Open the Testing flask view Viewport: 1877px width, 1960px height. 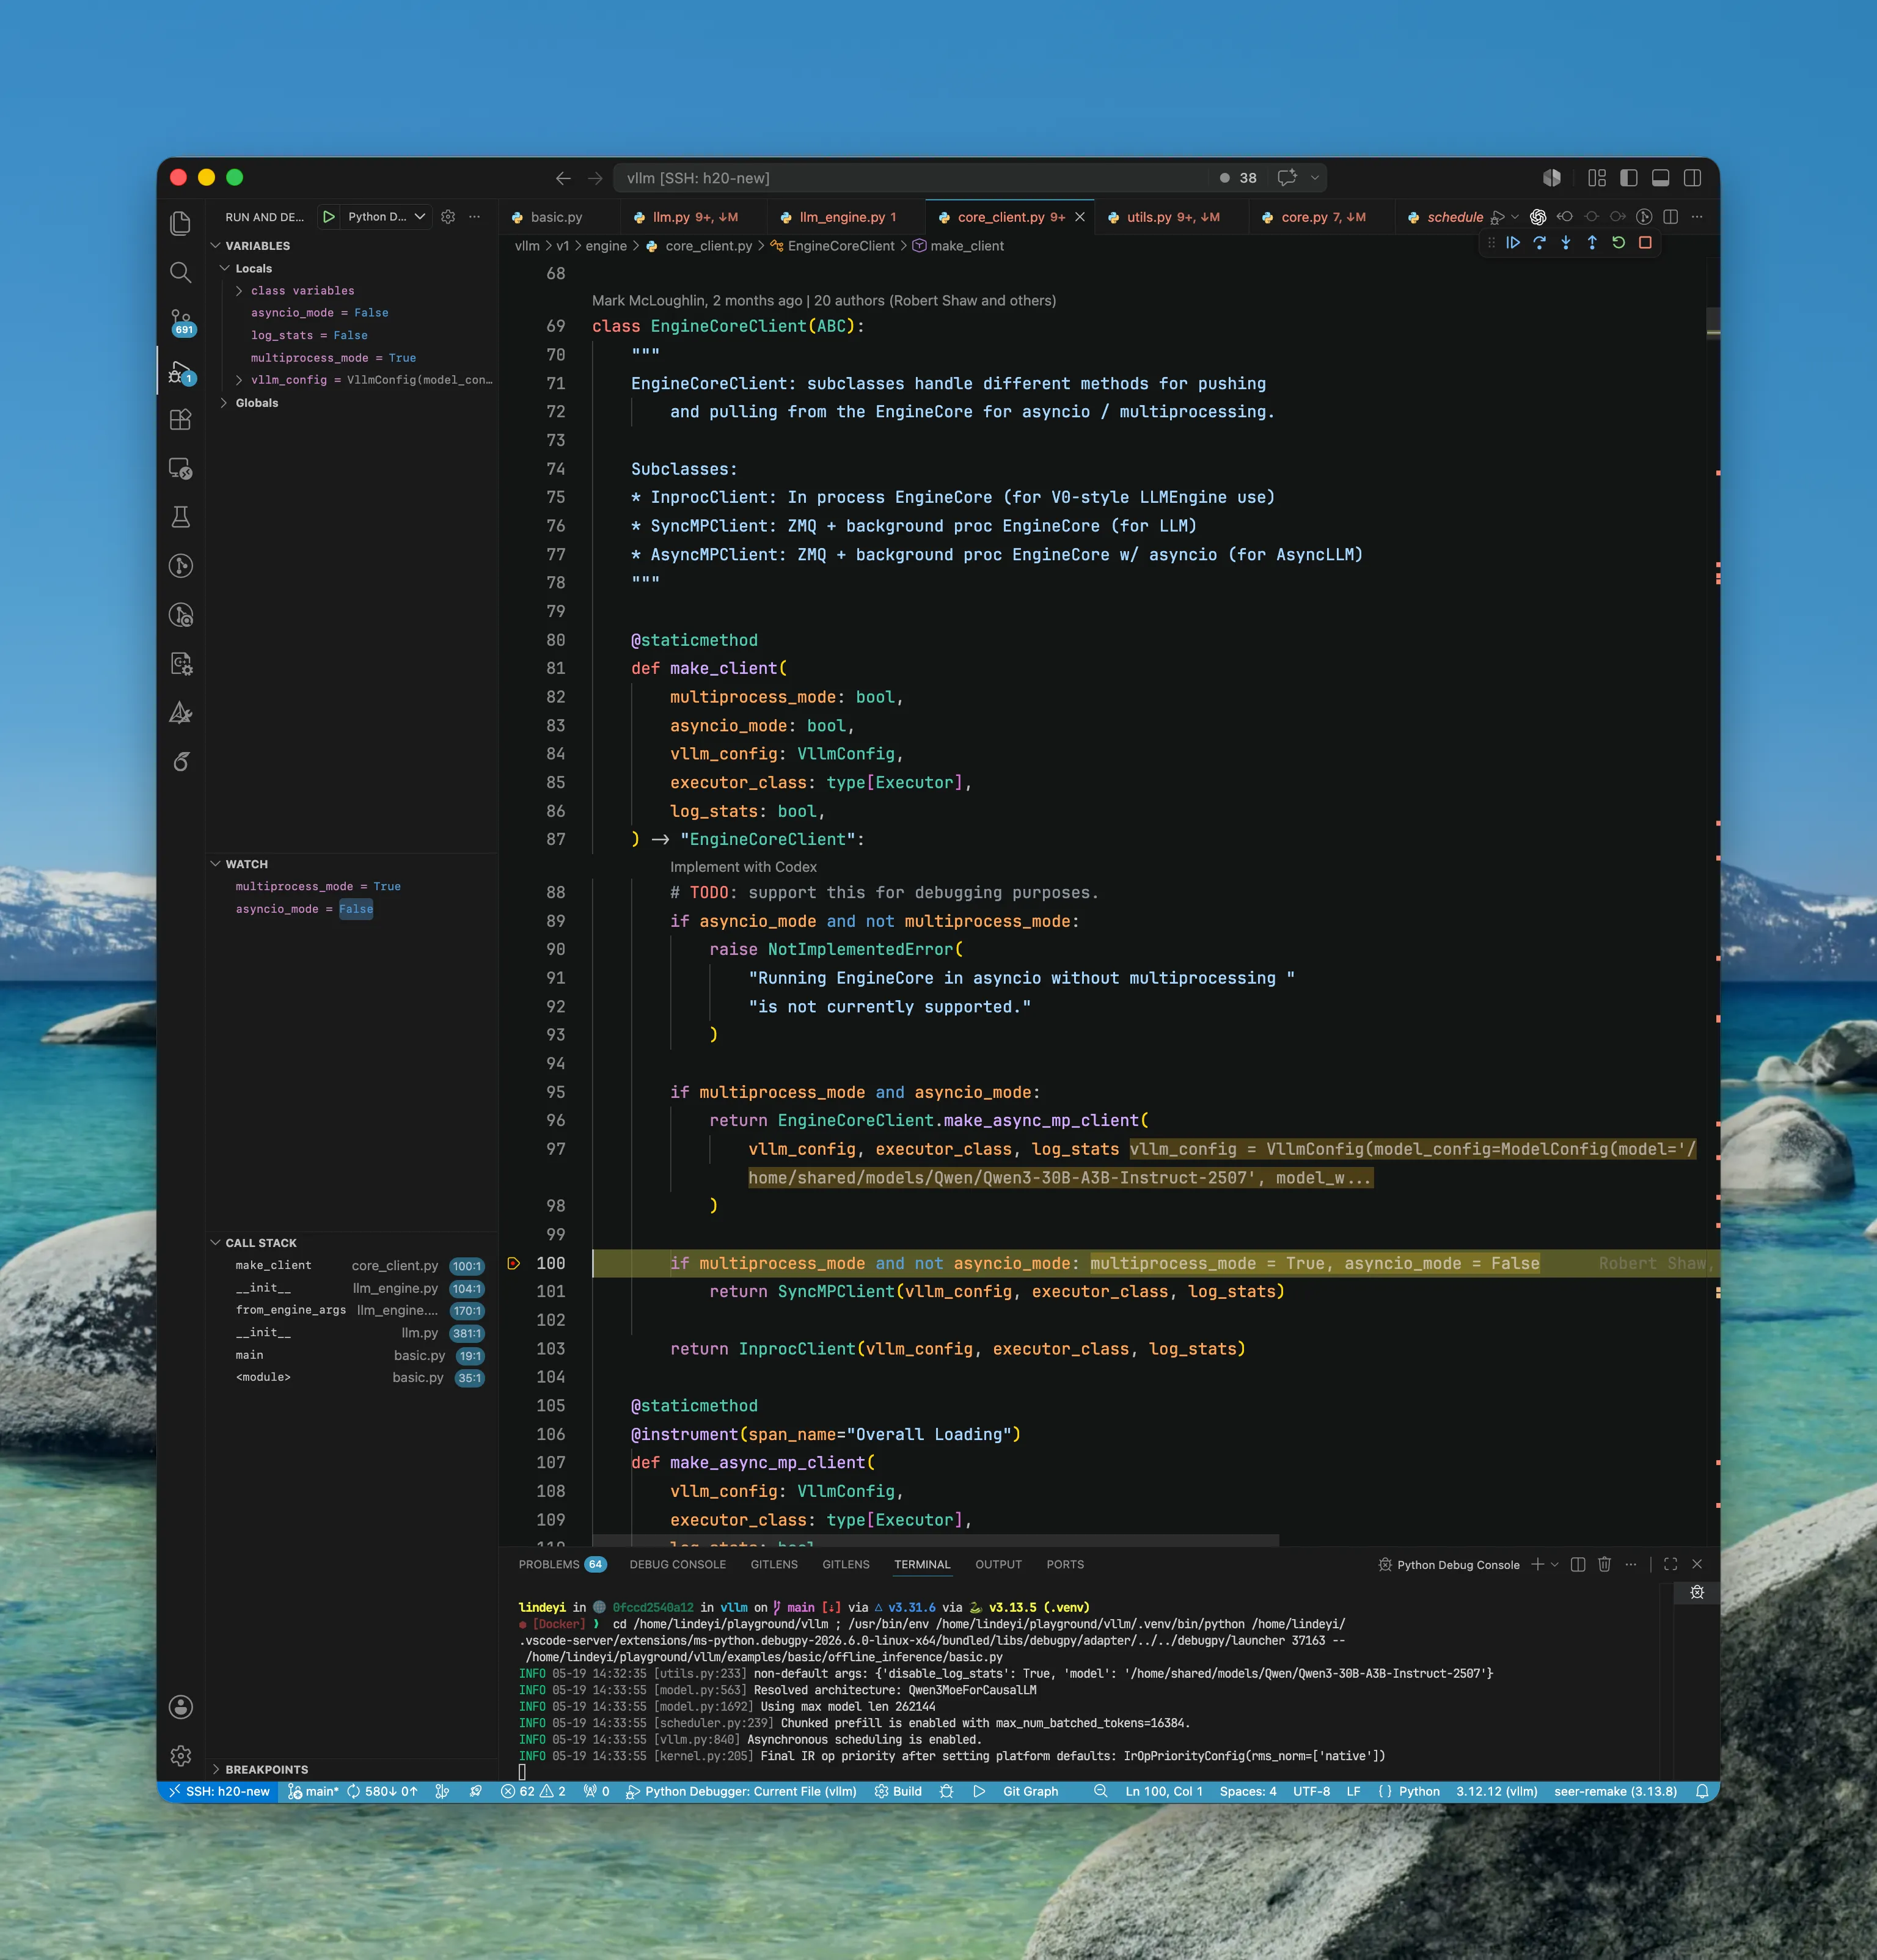[180, 517]
